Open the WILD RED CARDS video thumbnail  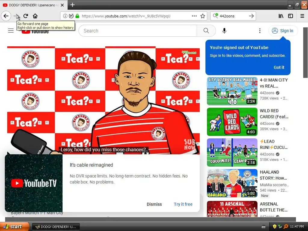(x=232, y=122)
